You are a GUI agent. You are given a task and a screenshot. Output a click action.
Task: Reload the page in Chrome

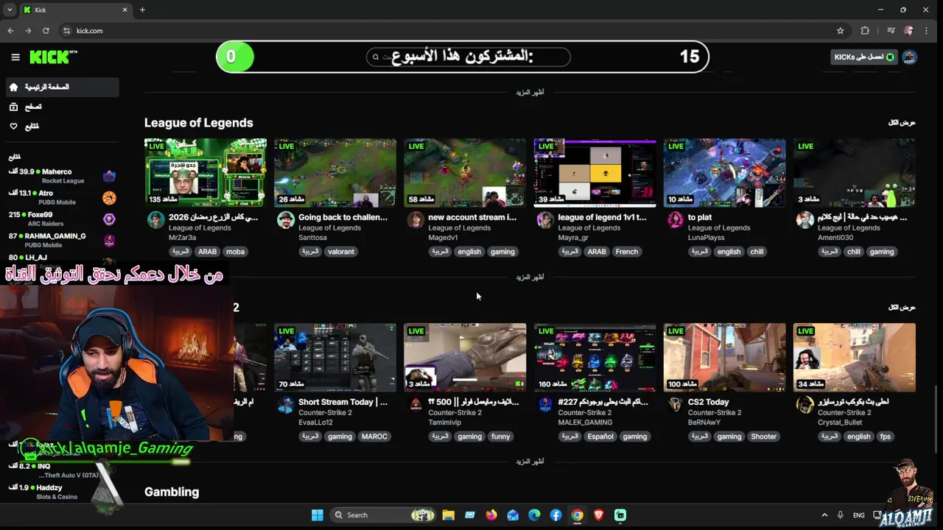point(46,31)
